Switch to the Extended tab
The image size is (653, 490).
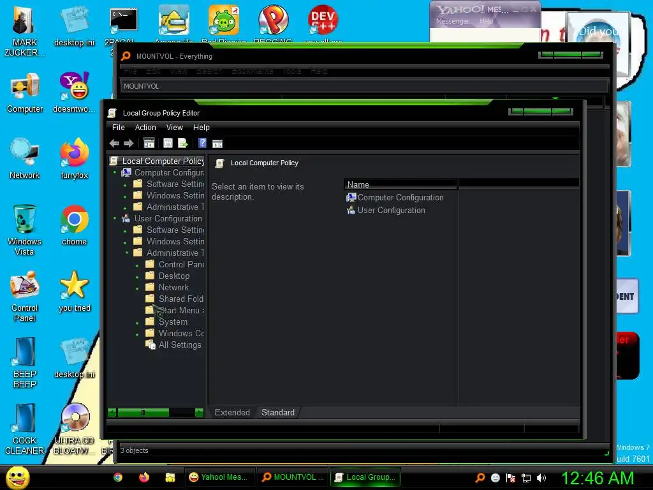(232, 413)
